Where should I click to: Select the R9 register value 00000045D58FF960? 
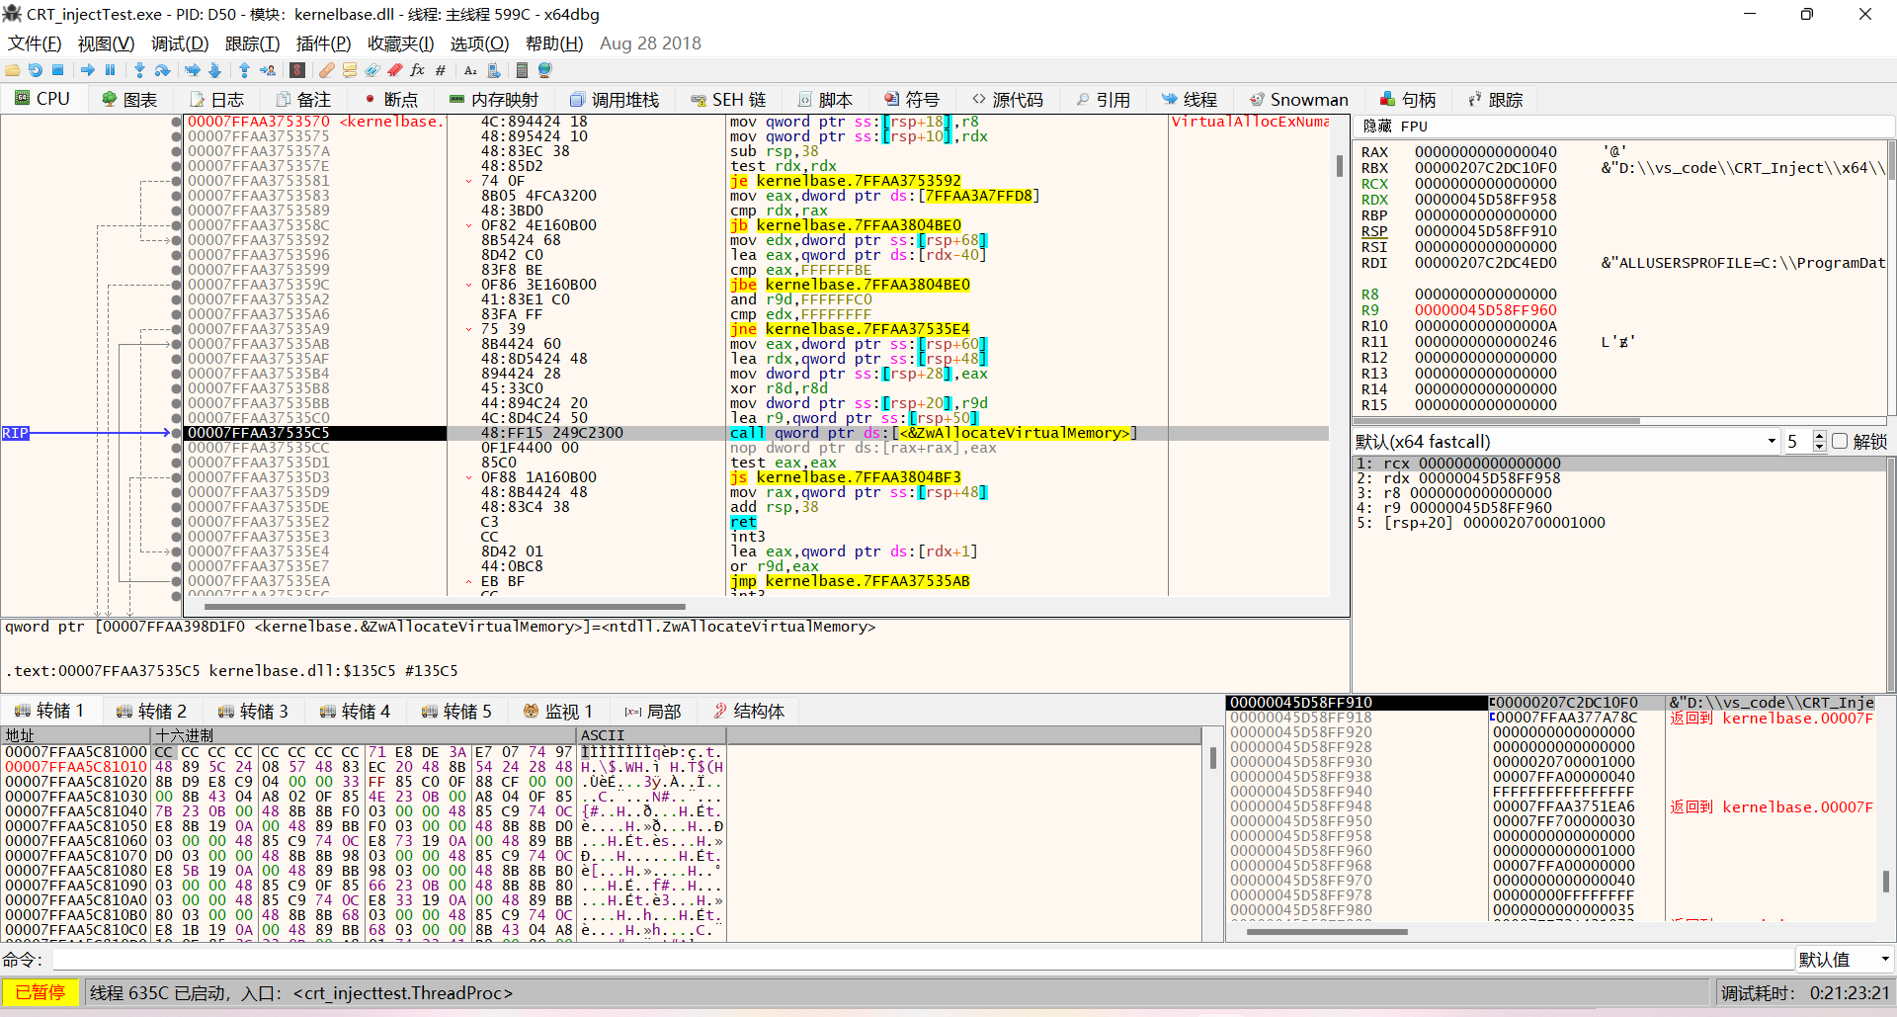pyautogui.click(x=1485, y=310)
